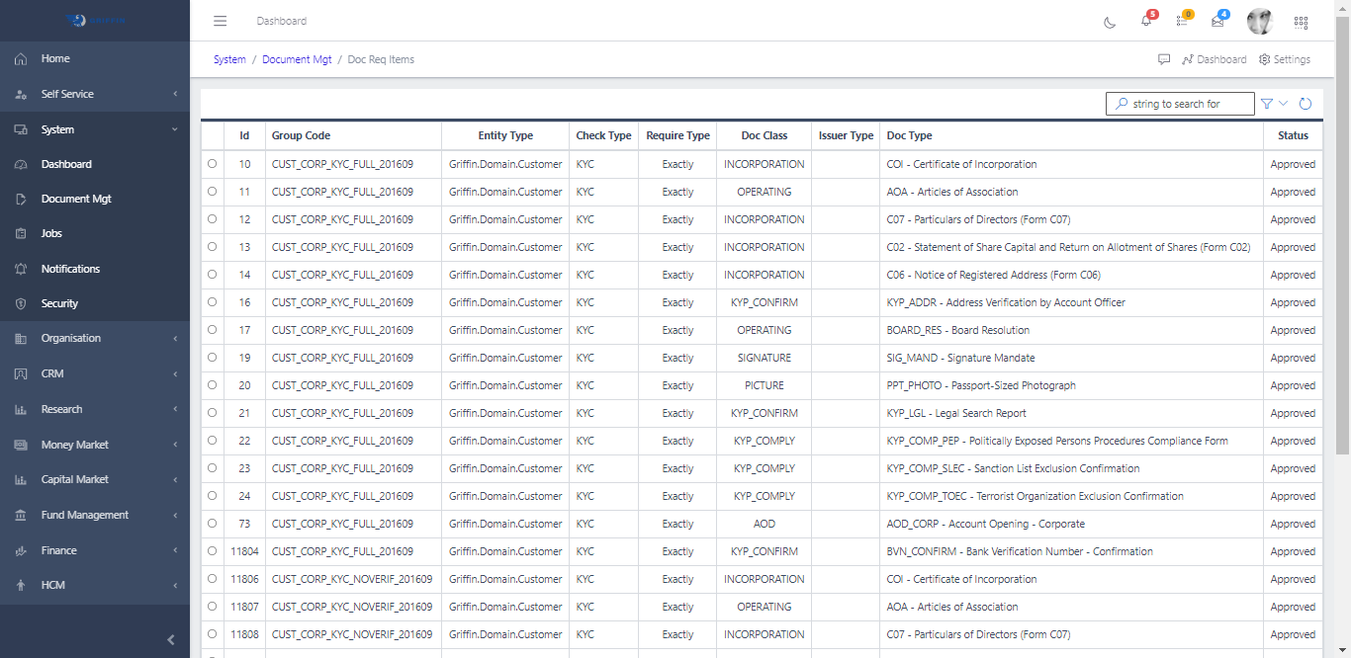Open the filter dropdown arrow
This screenshot has width=1351, height=658.
(x=1284, y=104)
